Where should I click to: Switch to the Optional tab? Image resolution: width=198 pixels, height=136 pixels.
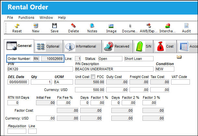click(48, 46)
